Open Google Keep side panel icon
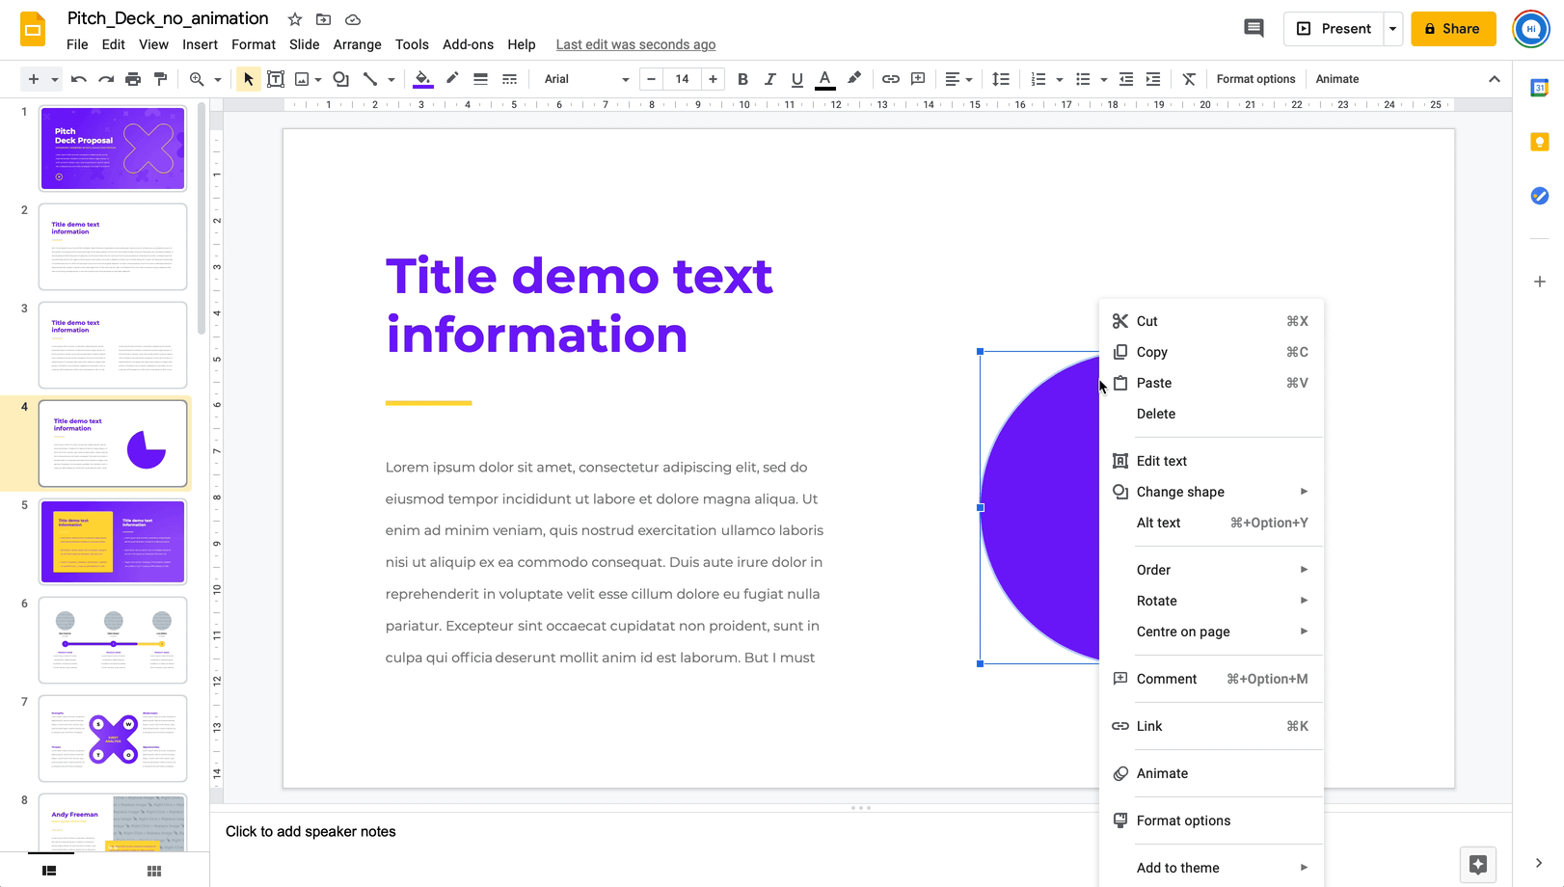Image resolution: width=1564 pixels, height=887 pixels. (x=1540, y=142)
